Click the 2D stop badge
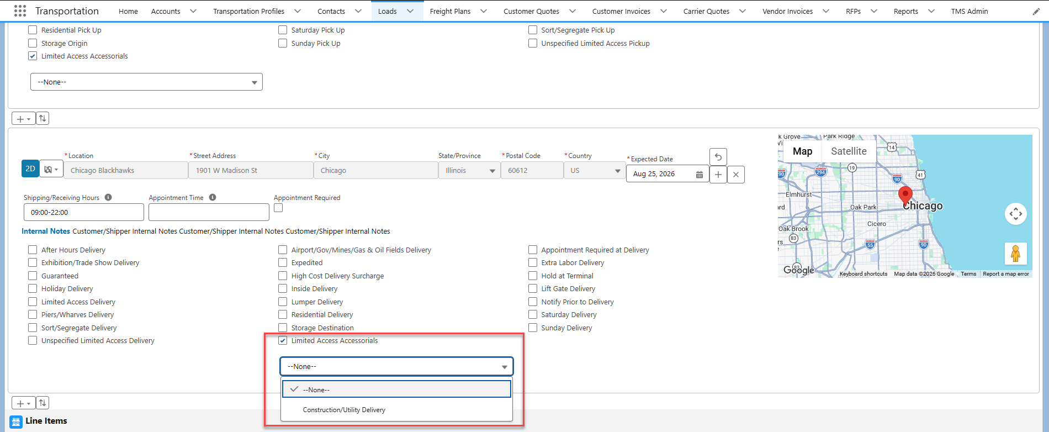 pos(30,168)
